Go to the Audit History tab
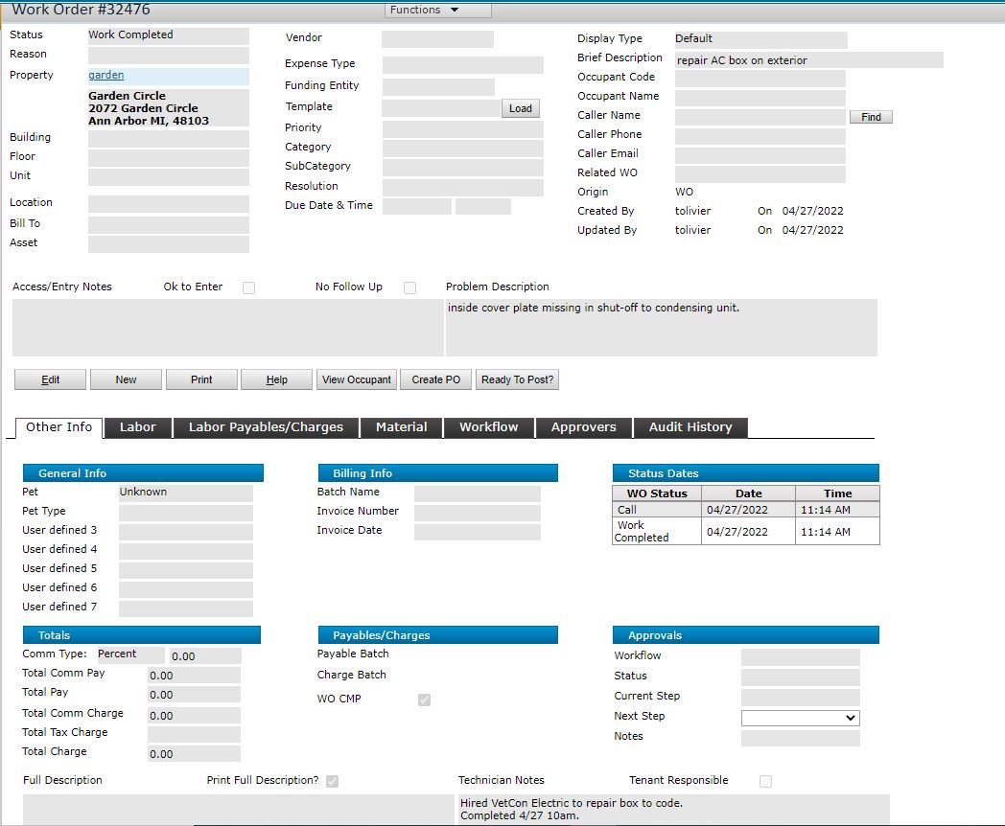 pyautogui.click(x=690, y=427)
